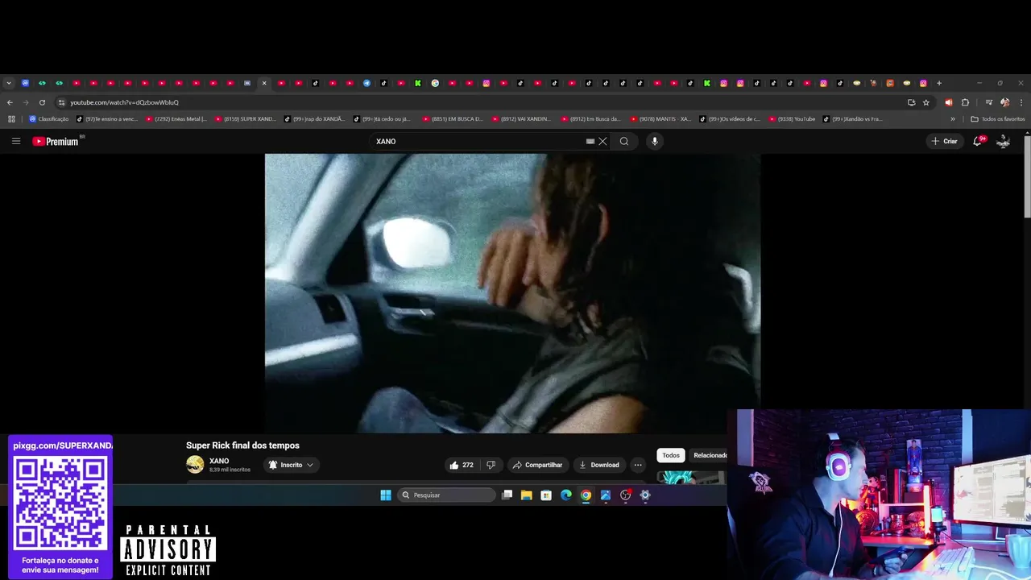Go to YouTube Premium home logo

[56, 141]
